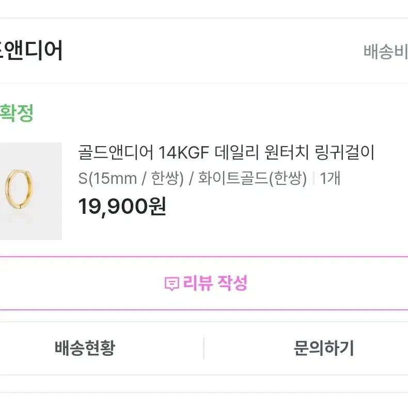Tap 문의하기 to contact seller
Viewport: 408px width, 408px height.
click(x=324, y=348)
